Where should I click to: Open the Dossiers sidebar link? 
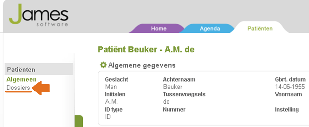(x=18, y=88)
